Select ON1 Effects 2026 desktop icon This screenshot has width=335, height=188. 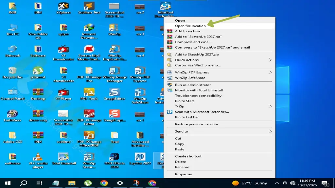[x=115, y=161]
